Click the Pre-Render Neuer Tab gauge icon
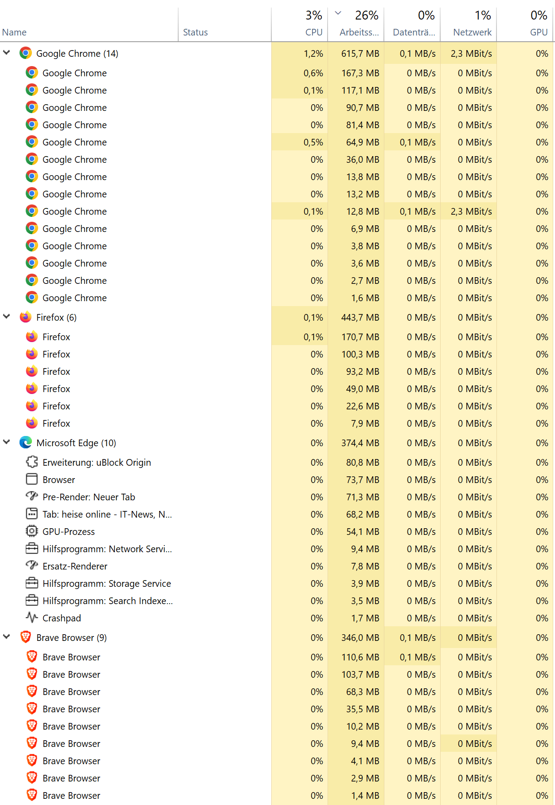The width and height of the screenshot is (555, 805). point(32,497)
